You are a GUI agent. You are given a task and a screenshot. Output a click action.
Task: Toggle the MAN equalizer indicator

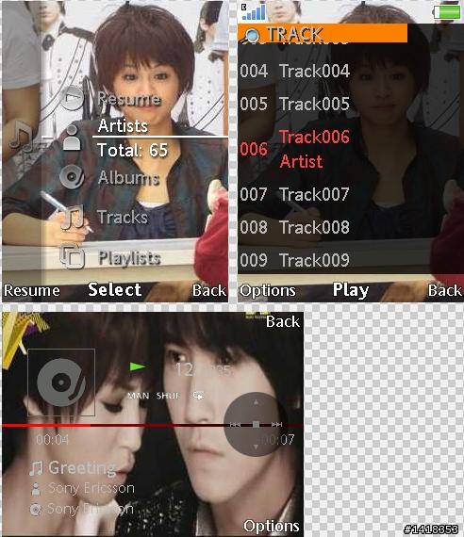(x=139, y=396)
